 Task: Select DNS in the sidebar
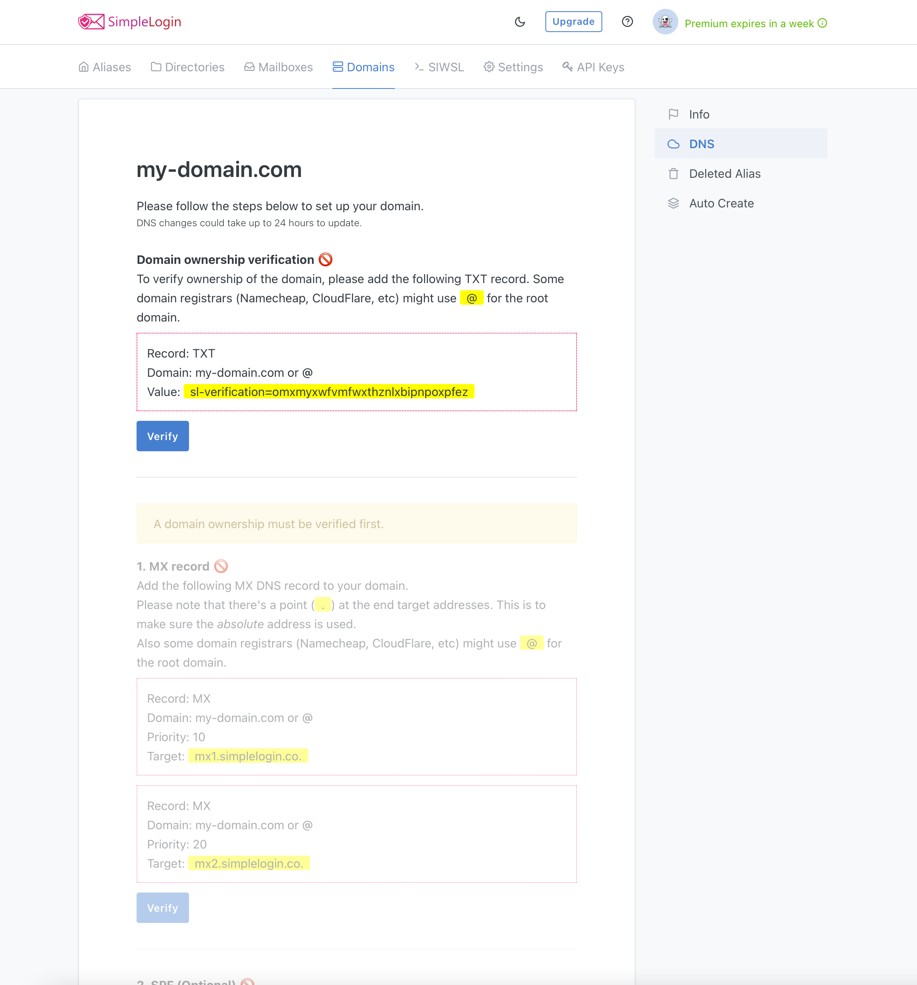[741, 144]
